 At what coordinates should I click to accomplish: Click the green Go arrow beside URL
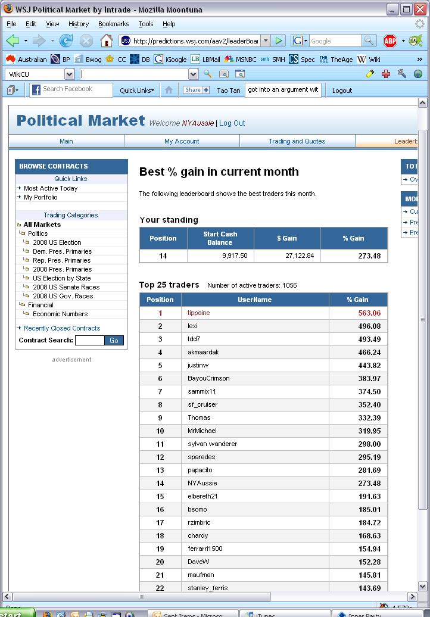coord(278,40)
